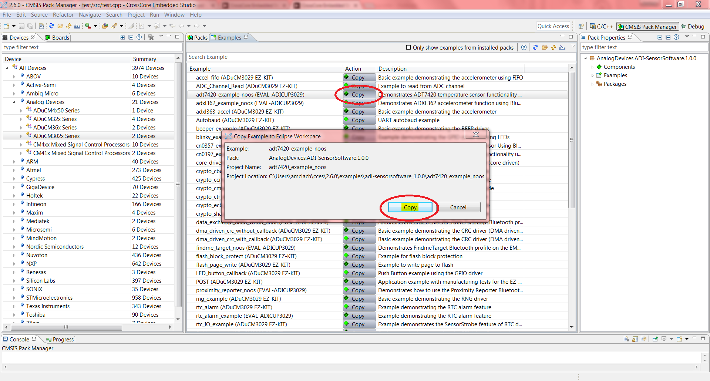Viewport: 710px width, 381px height.
Task: Open the Window menu
Action: 174,15
